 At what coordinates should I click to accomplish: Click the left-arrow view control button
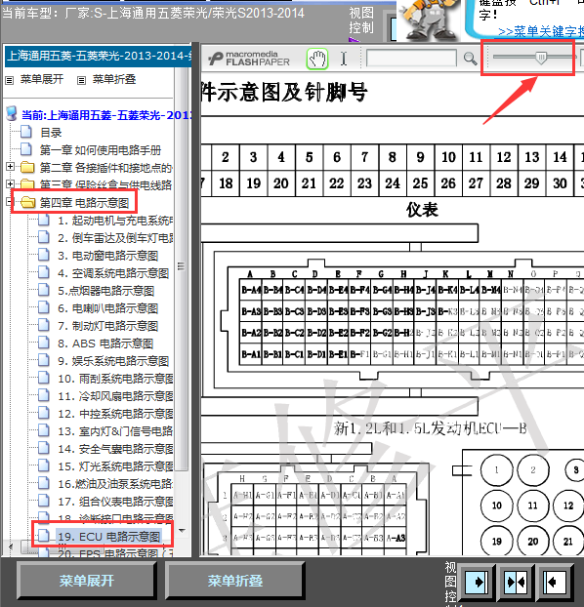click(x=554, y=582)
